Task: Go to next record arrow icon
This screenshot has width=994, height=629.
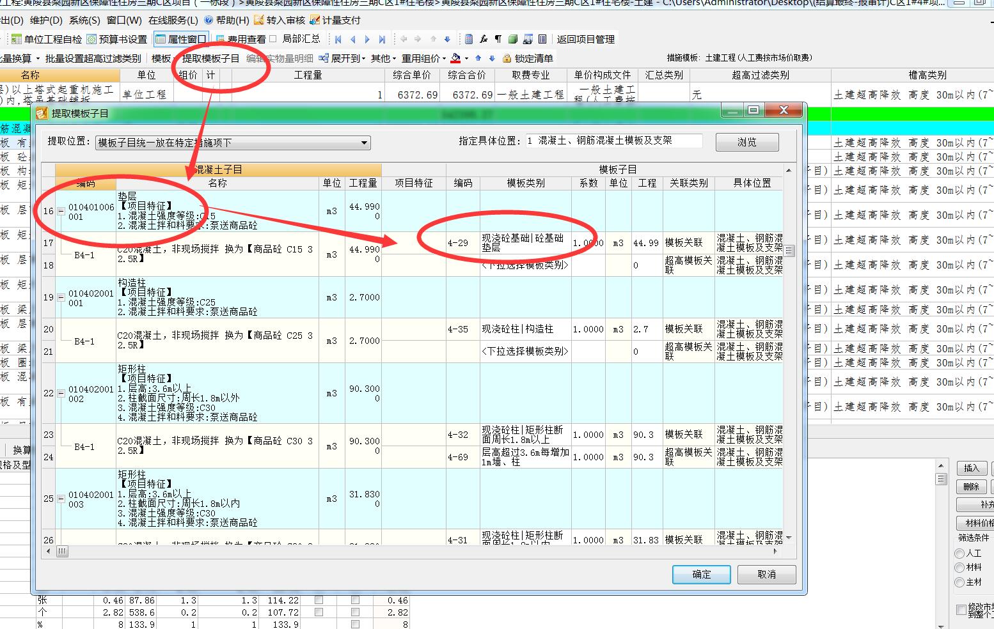Action: coord(368,39)
